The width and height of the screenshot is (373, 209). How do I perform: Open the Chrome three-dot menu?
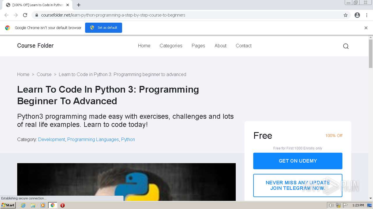(367, 15)
